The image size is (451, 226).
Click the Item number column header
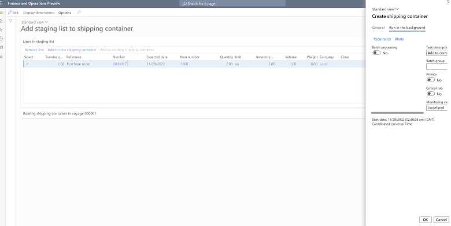click(190, 57)
